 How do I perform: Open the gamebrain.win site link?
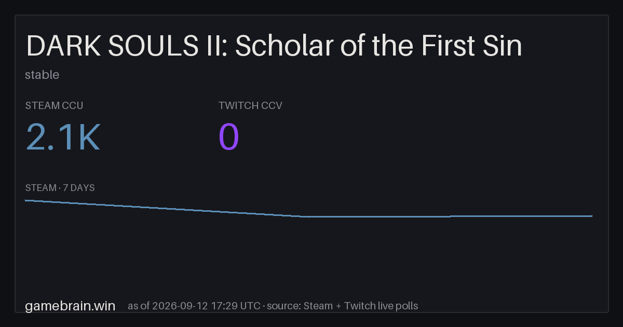(70, 306)
